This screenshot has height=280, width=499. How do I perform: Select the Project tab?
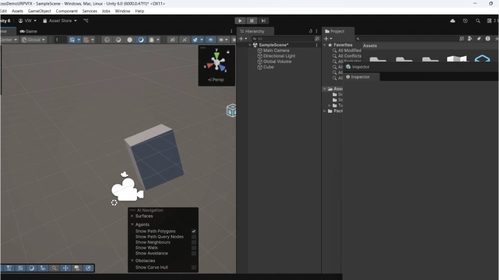click(x=337, y=31)
